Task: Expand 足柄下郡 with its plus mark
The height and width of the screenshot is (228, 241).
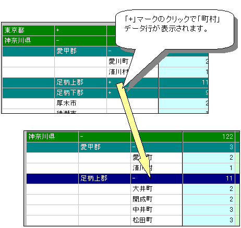Action: coord(110,93)
